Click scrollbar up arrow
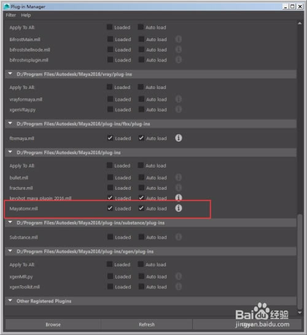Image resolution: width=307 pixels, height=335 pixels. (300, 23)
